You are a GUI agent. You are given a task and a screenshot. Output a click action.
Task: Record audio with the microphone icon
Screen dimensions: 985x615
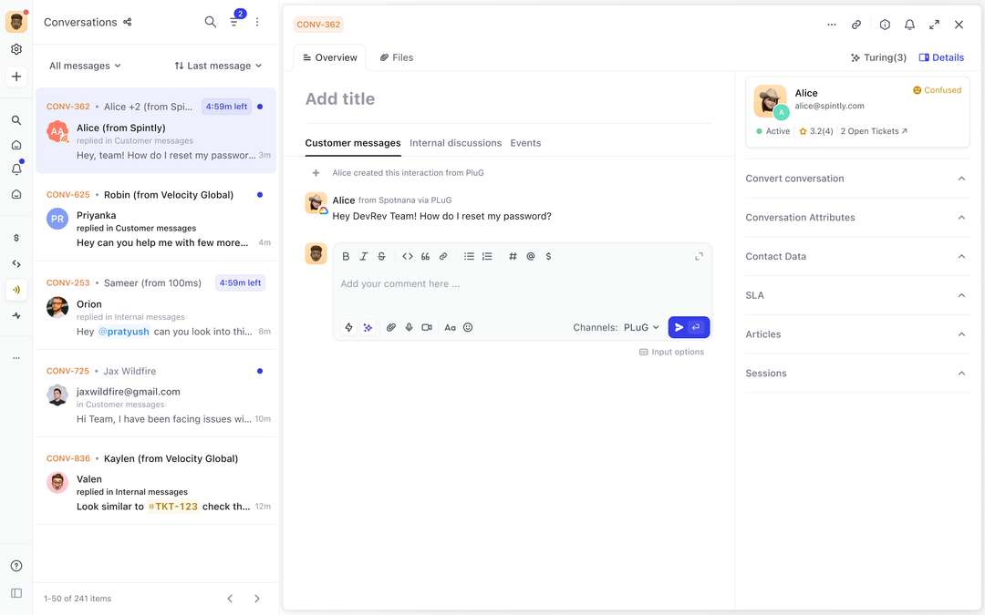pyautogui.click(x=409, y=328)
